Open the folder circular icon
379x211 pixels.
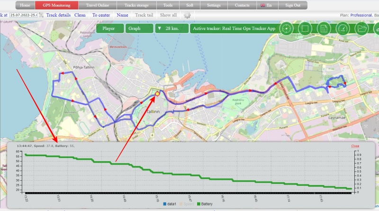(362, 28)
